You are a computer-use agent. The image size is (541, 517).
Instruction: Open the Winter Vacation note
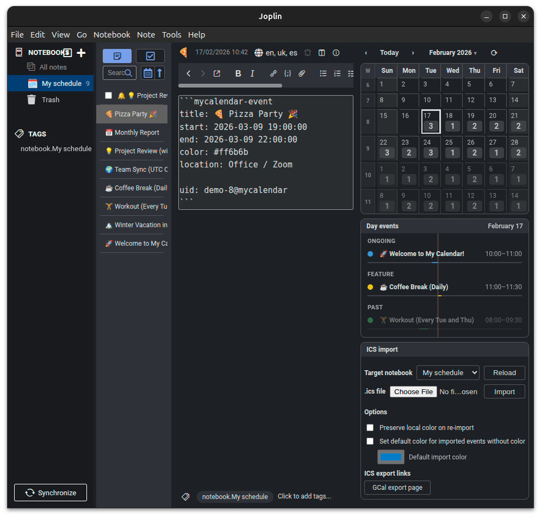(132, 225)
